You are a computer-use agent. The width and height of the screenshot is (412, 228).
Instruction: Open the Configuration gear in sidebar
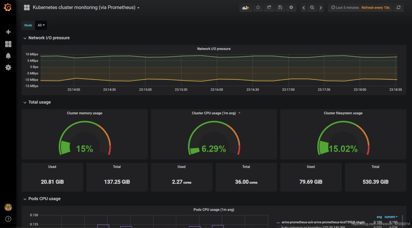tap(8, 68)
